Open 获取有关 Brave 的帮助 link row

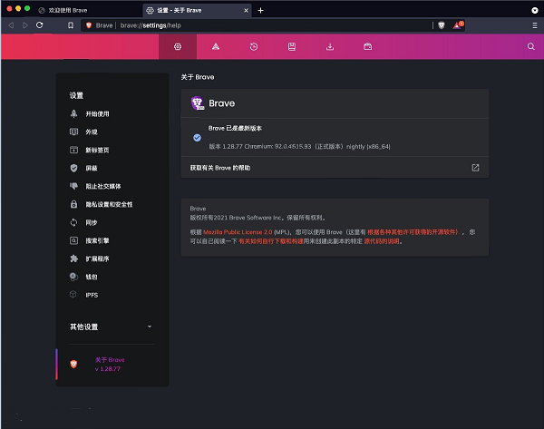coord(335,168)
